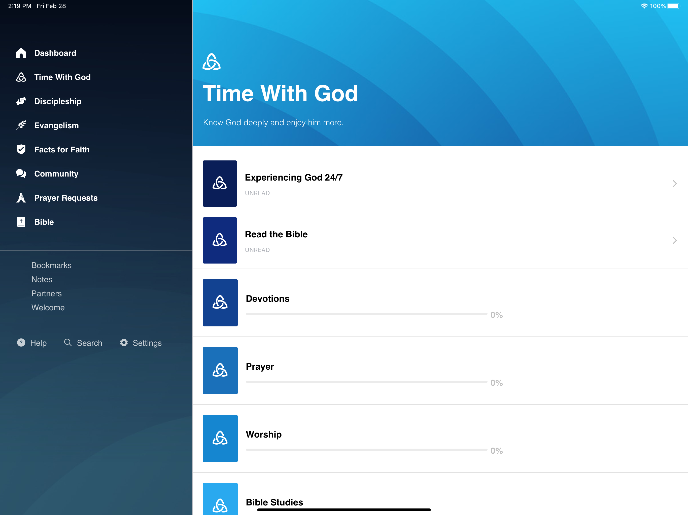
Task: Open the Worship thumbnail tile
Action: (x=220, y=439)
